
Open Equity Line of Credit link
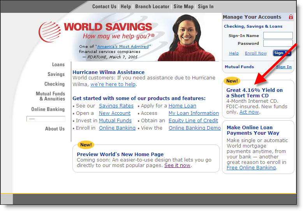[x=193, y=121]
